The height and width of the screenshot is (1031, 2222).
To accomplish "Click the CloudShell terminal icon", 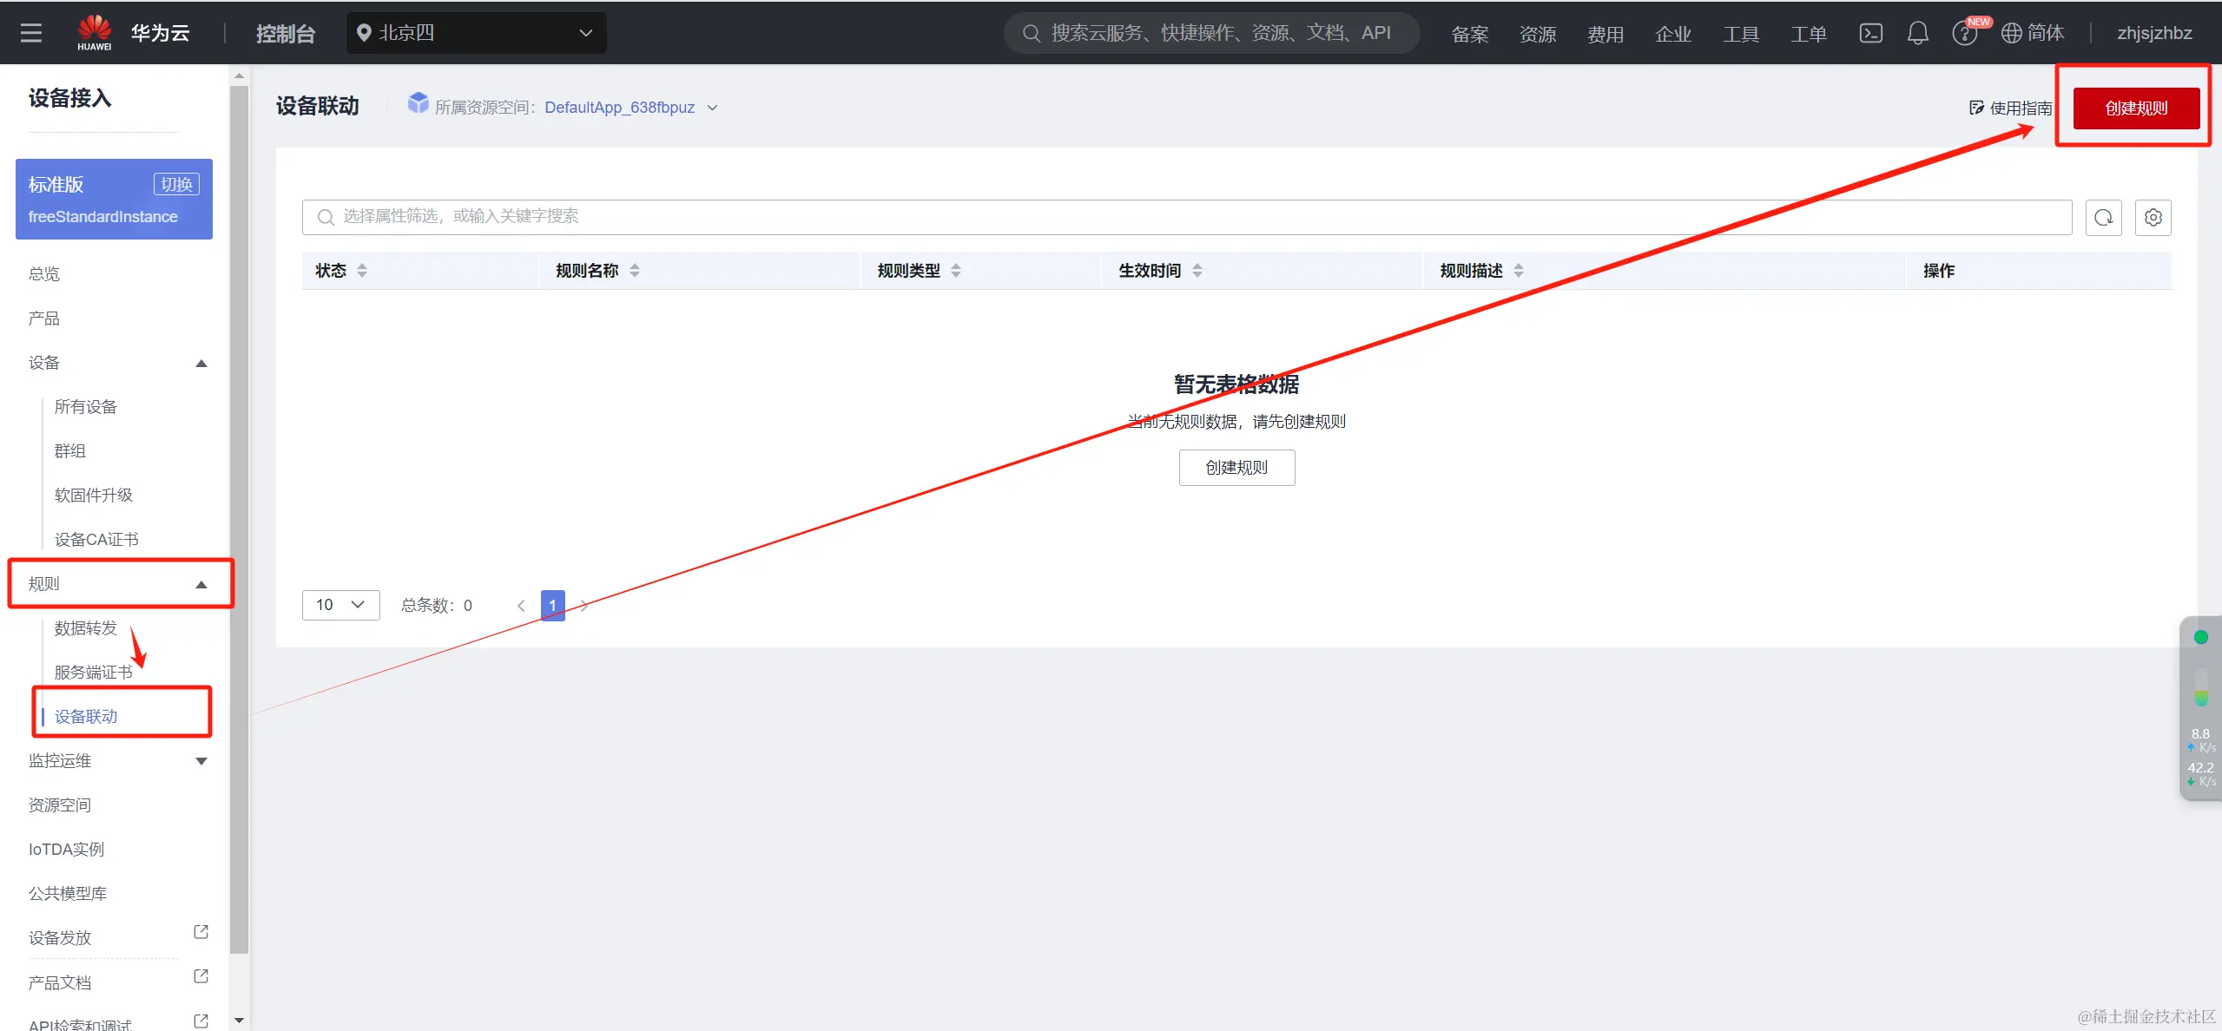I will tap(1870, 33).
